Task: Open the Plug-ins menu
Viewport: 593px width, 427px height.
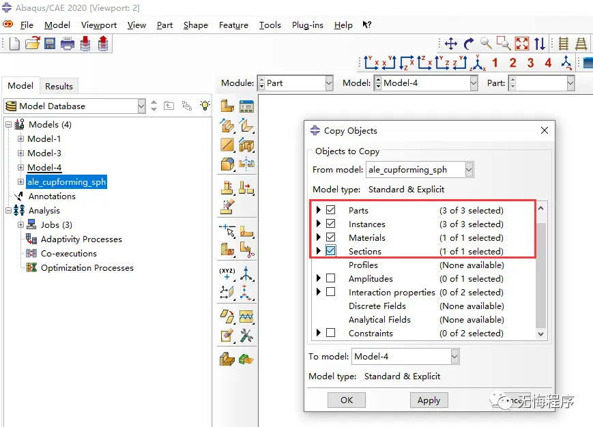Action: pyautogui.click(x=308, y=25)
